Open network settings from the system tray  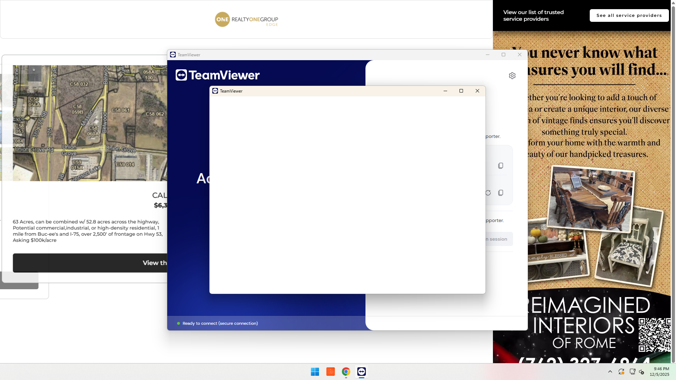click(632, 372)
